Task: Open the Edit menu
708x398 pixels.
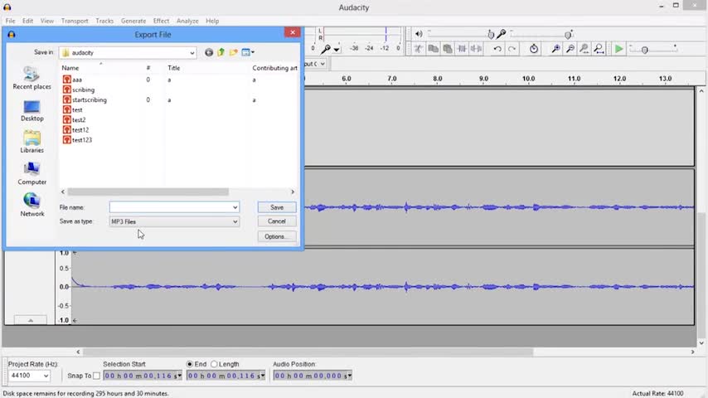Action: (x=27, y=21)
